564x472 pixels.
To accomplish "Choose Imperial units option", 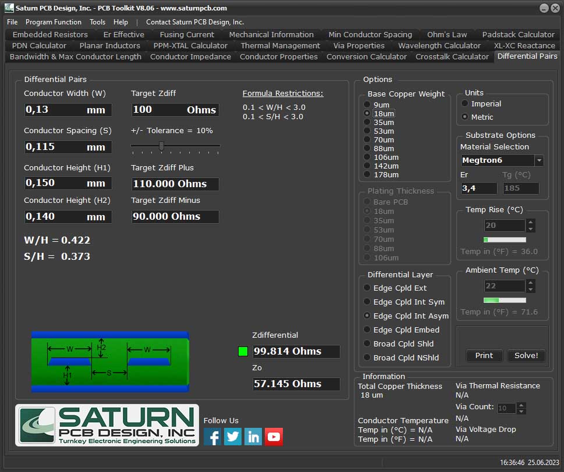I will click(465, 103).
